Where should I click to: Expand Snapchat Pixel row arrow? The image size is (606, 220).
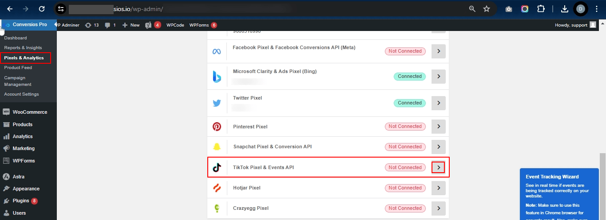pos(439,147)
